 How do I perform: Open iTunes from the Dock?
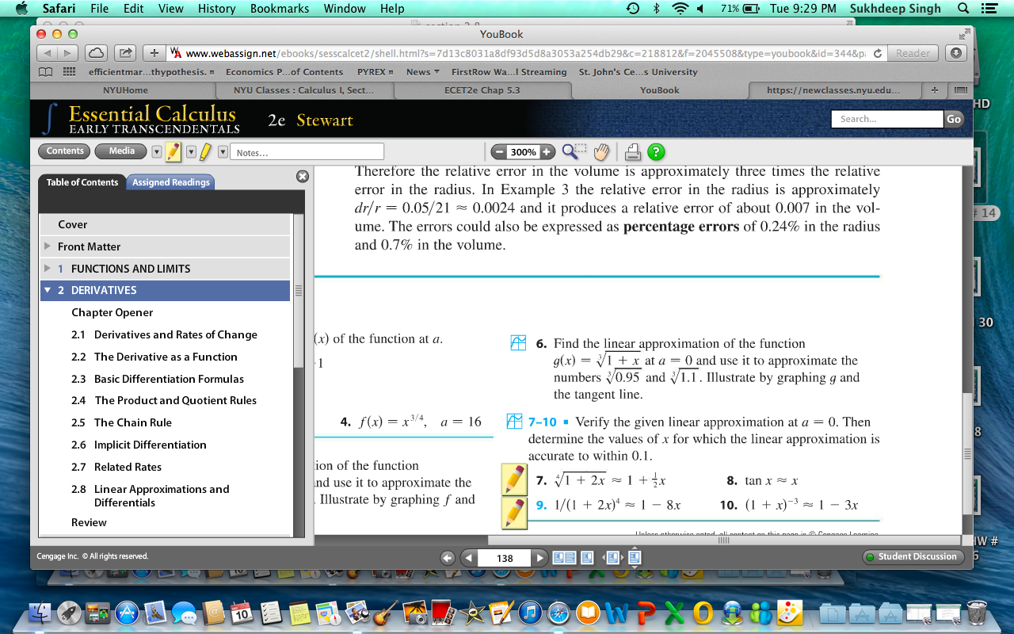point(530,613)
